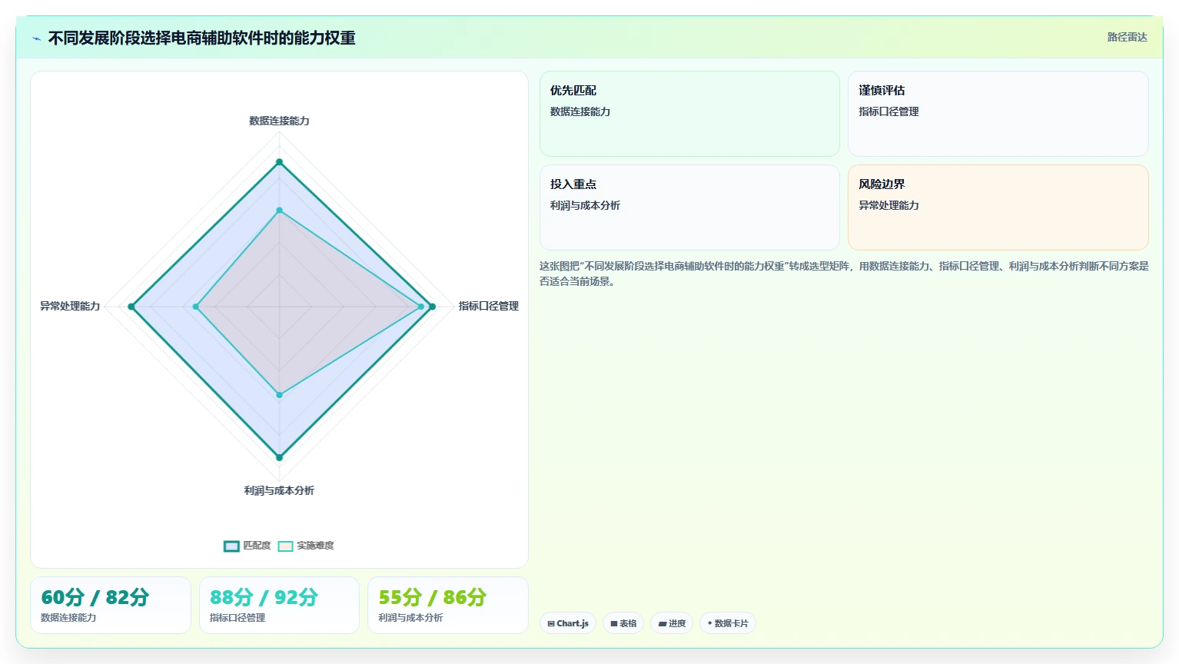Click the description paragraph starting 这张图把
The height and width of the screenshot is (664, 1179).
[844, 274]
